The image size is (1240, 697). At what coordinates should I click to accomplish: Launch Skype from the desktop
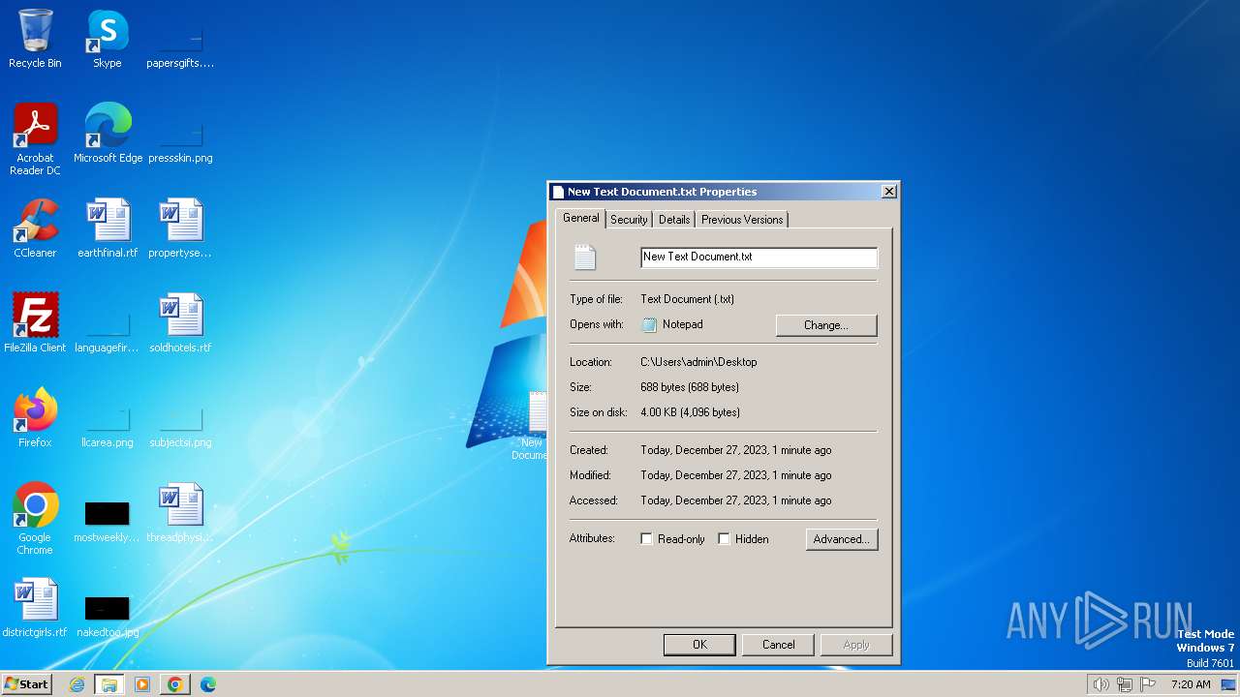tap(108, 39)
